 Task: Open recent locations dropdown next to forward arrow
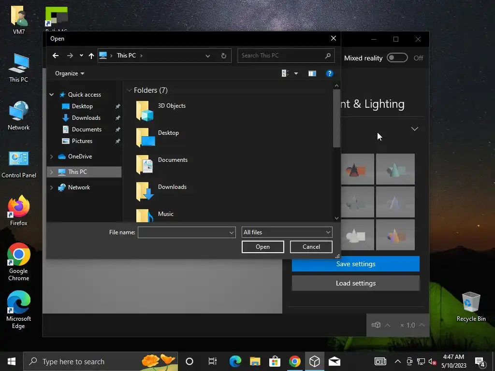pos(81,56)
